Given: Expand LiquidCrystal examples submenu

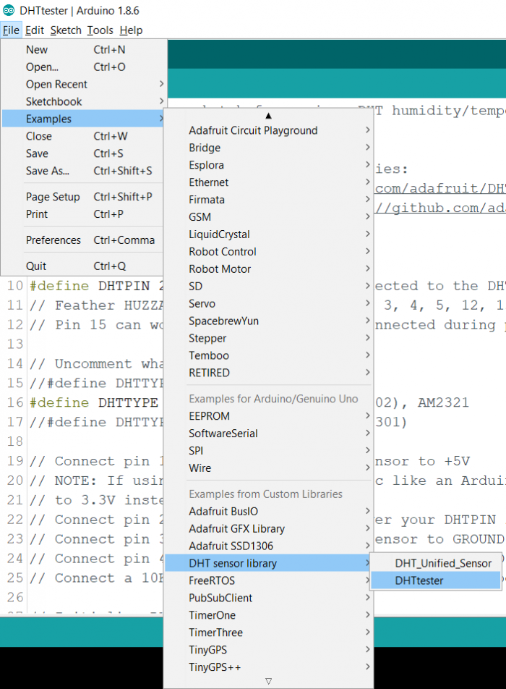Looking at the screenshot, I should point(269,234).
